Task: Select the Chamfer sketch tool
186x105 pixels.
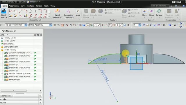Action: click(x=45, y=11)
